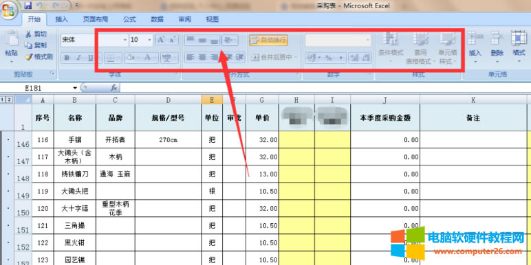The width and height of the screenshot is (531, 265).
Task: Click the Insert cells (插入) icon
Action: [x=475, y=38]
